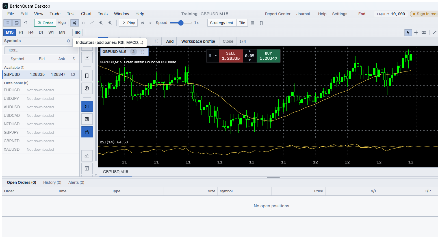This screenshot has height=237, width=438.
Task: Click the bookmark icon in top toolbar
Action: click(x=261, y=23)
